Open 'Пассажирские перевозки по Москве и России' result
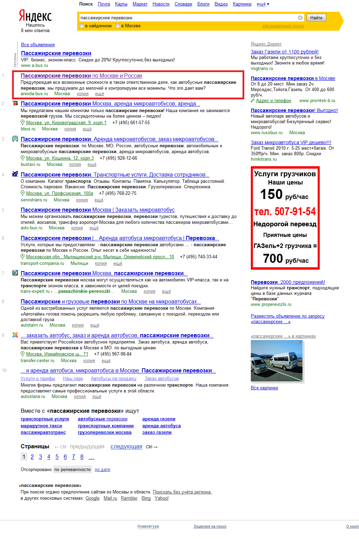 (x=81, y=76)
